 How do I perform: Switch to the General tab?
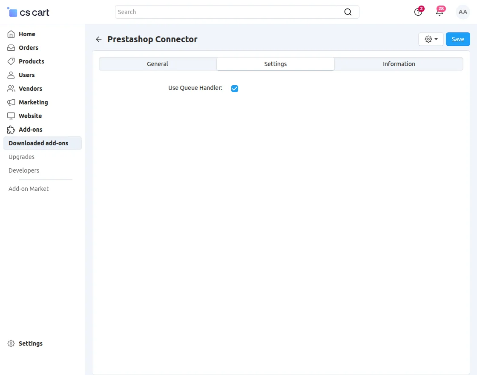[157, 63]
